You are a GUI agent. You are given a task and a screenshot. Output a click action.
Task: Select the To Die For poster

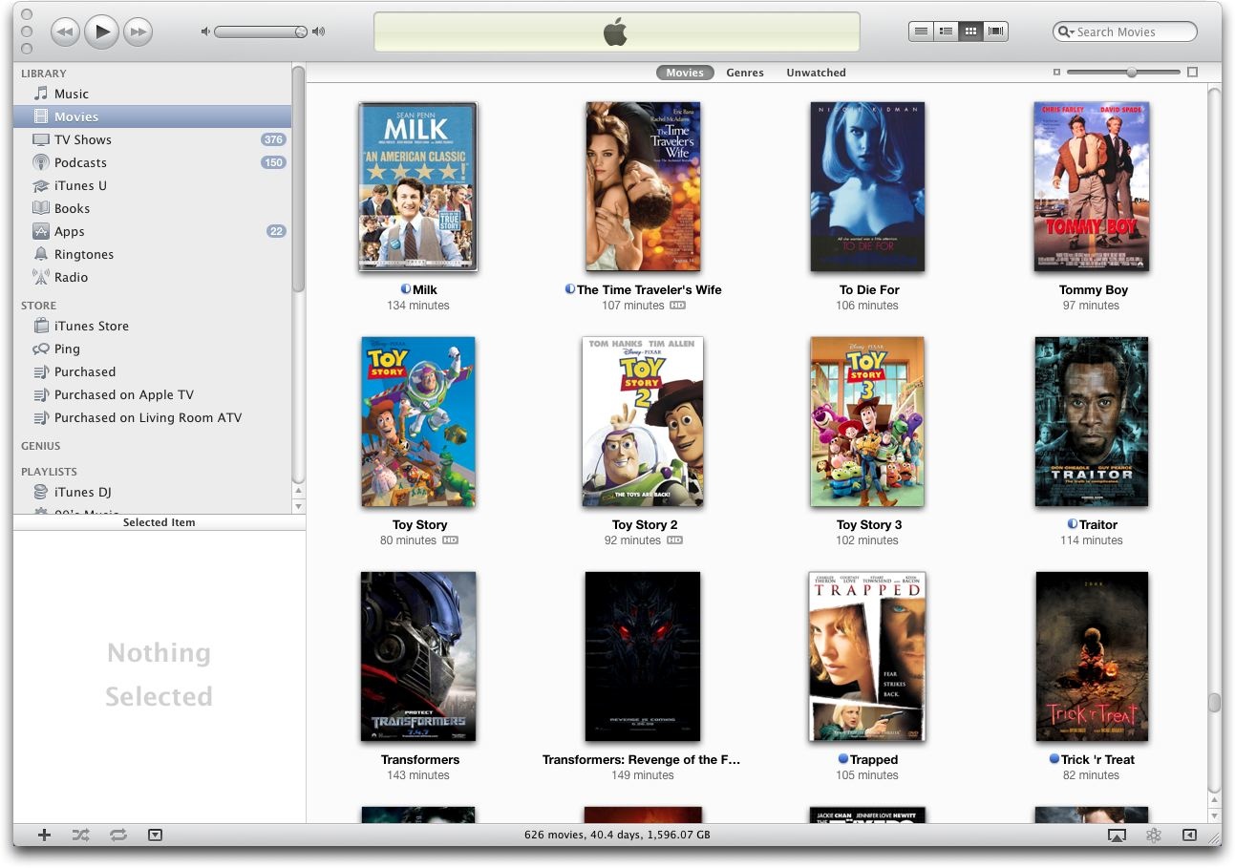point(867,187)
